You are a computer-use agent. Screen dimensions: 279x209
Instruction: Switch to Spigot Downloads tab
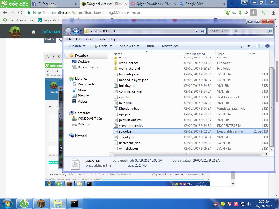pos(153,4)
